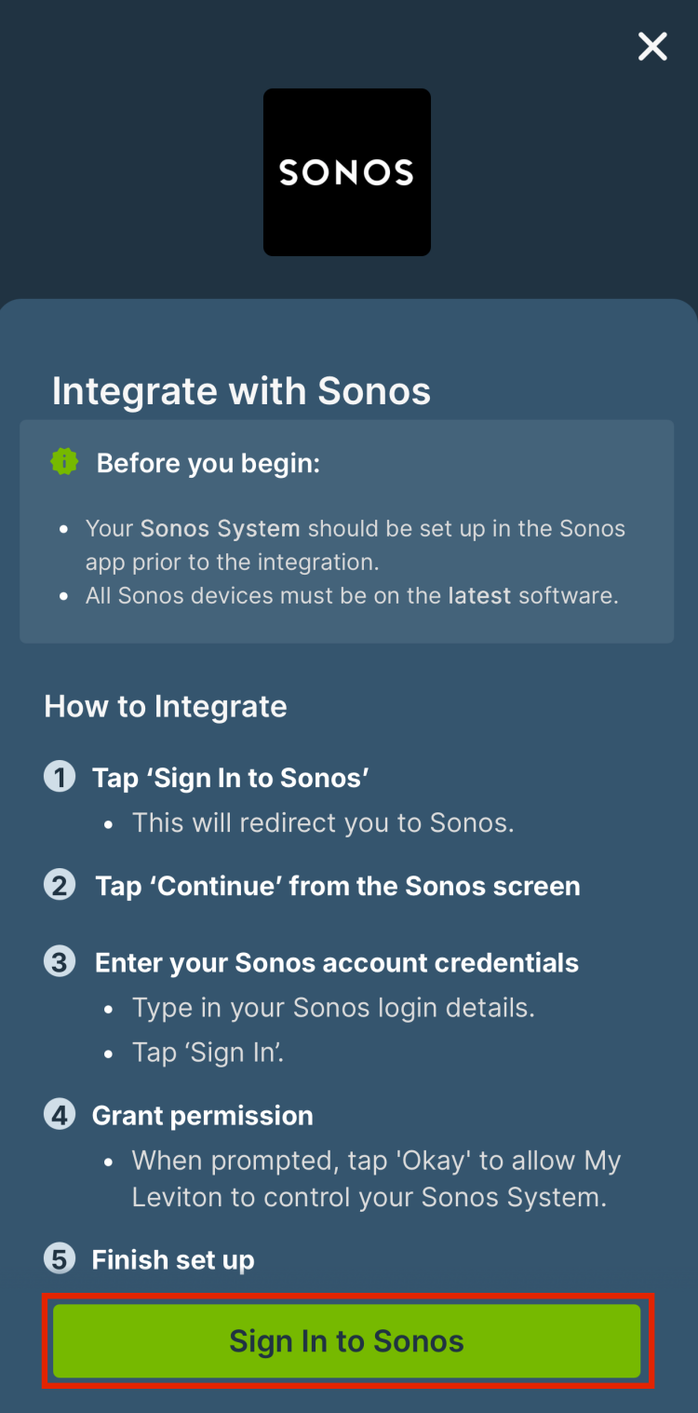The image size is (698, 1413).
Task: Click the bullet beside 'This will redirect you to Sonos'
Action: (x=110, y=823)
